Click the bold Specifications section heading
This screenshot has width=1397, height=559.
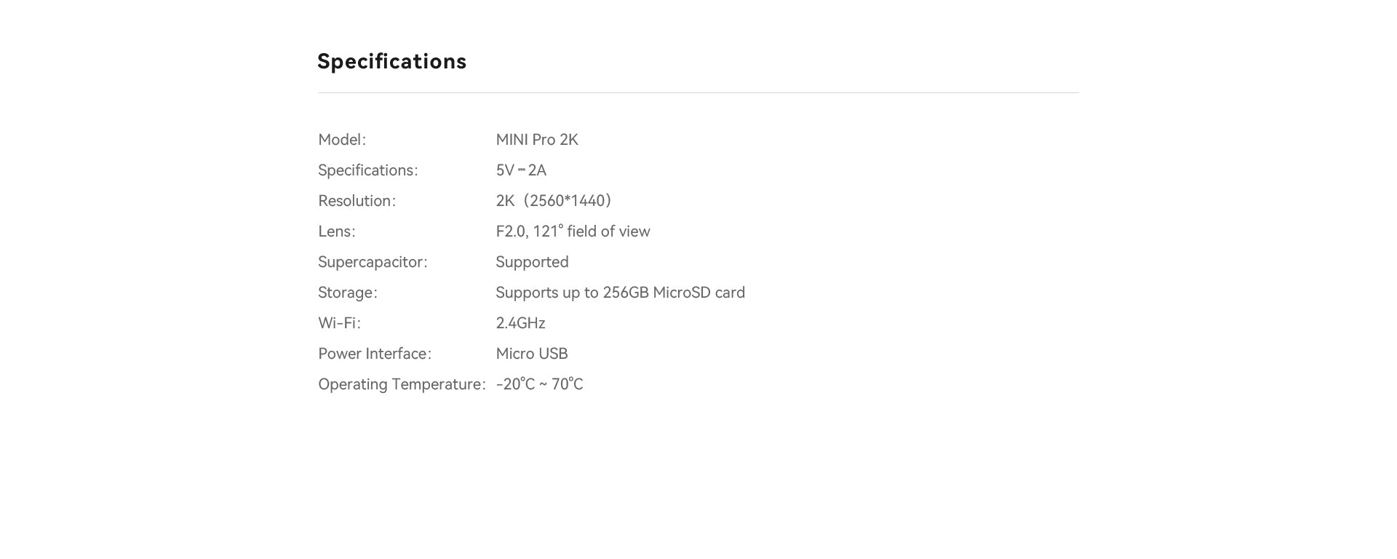point(391,62)
